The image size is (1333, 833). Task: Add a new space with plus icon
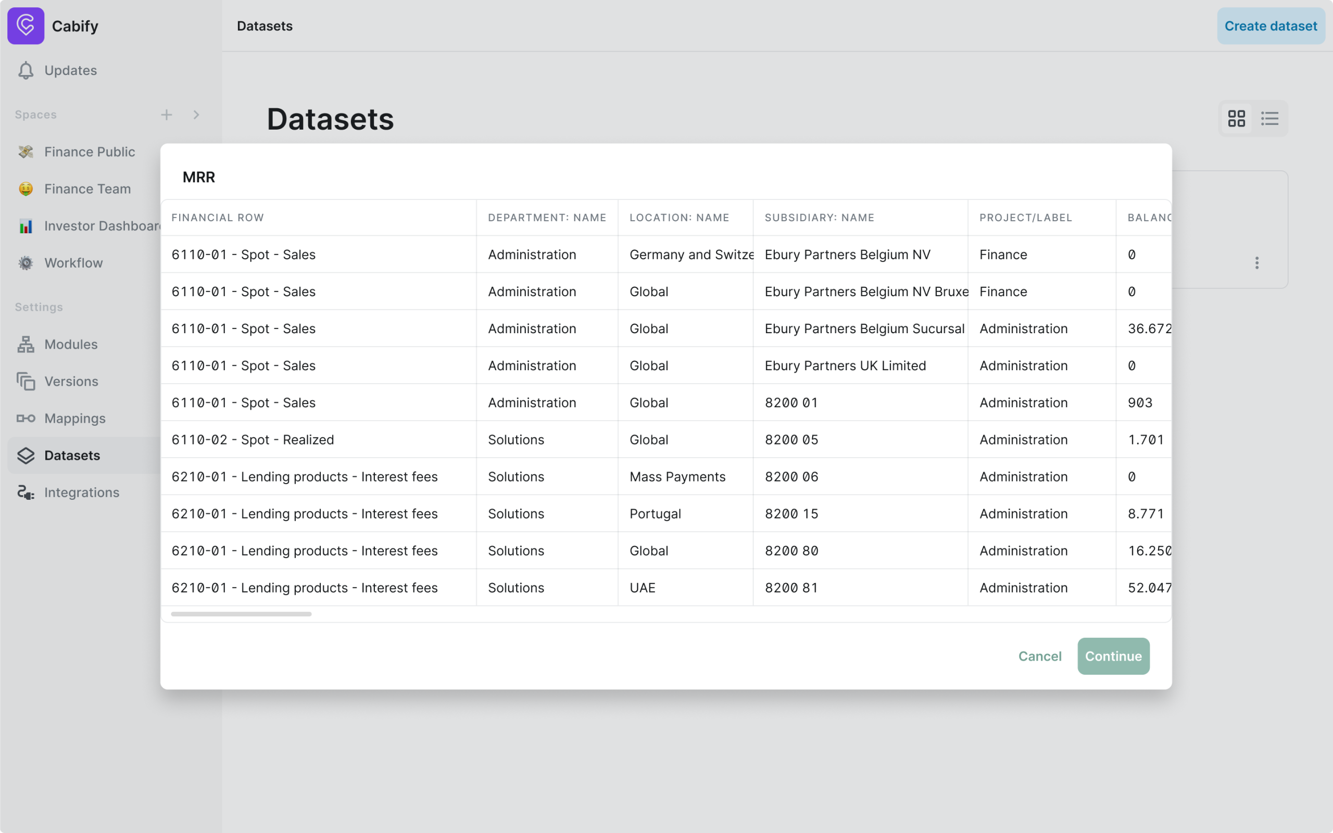click(x=166, y=115)
